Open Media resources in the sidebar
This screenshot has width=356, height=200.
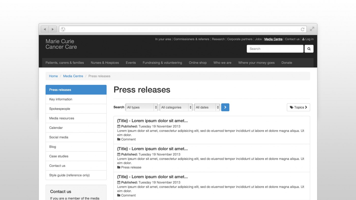click(76, 118)
